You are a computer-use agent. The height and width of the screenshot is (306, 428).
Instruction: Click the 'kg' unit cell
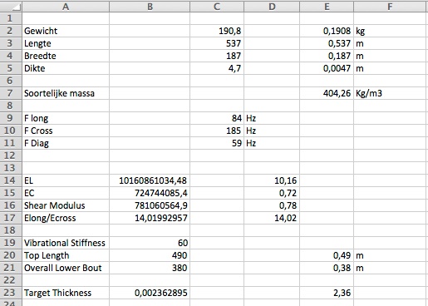pos(390,31)
